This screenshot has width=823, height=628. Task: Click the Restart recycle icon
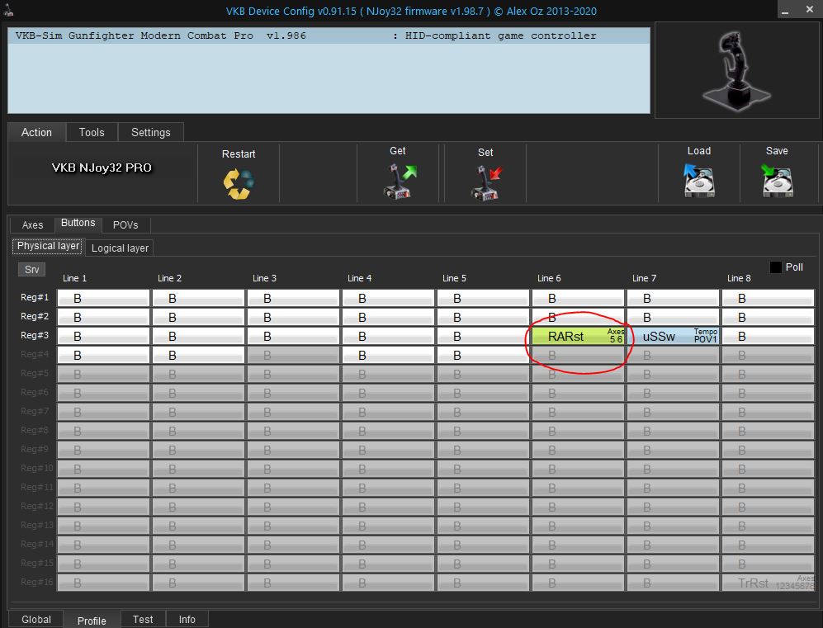[x=239, y=184]
